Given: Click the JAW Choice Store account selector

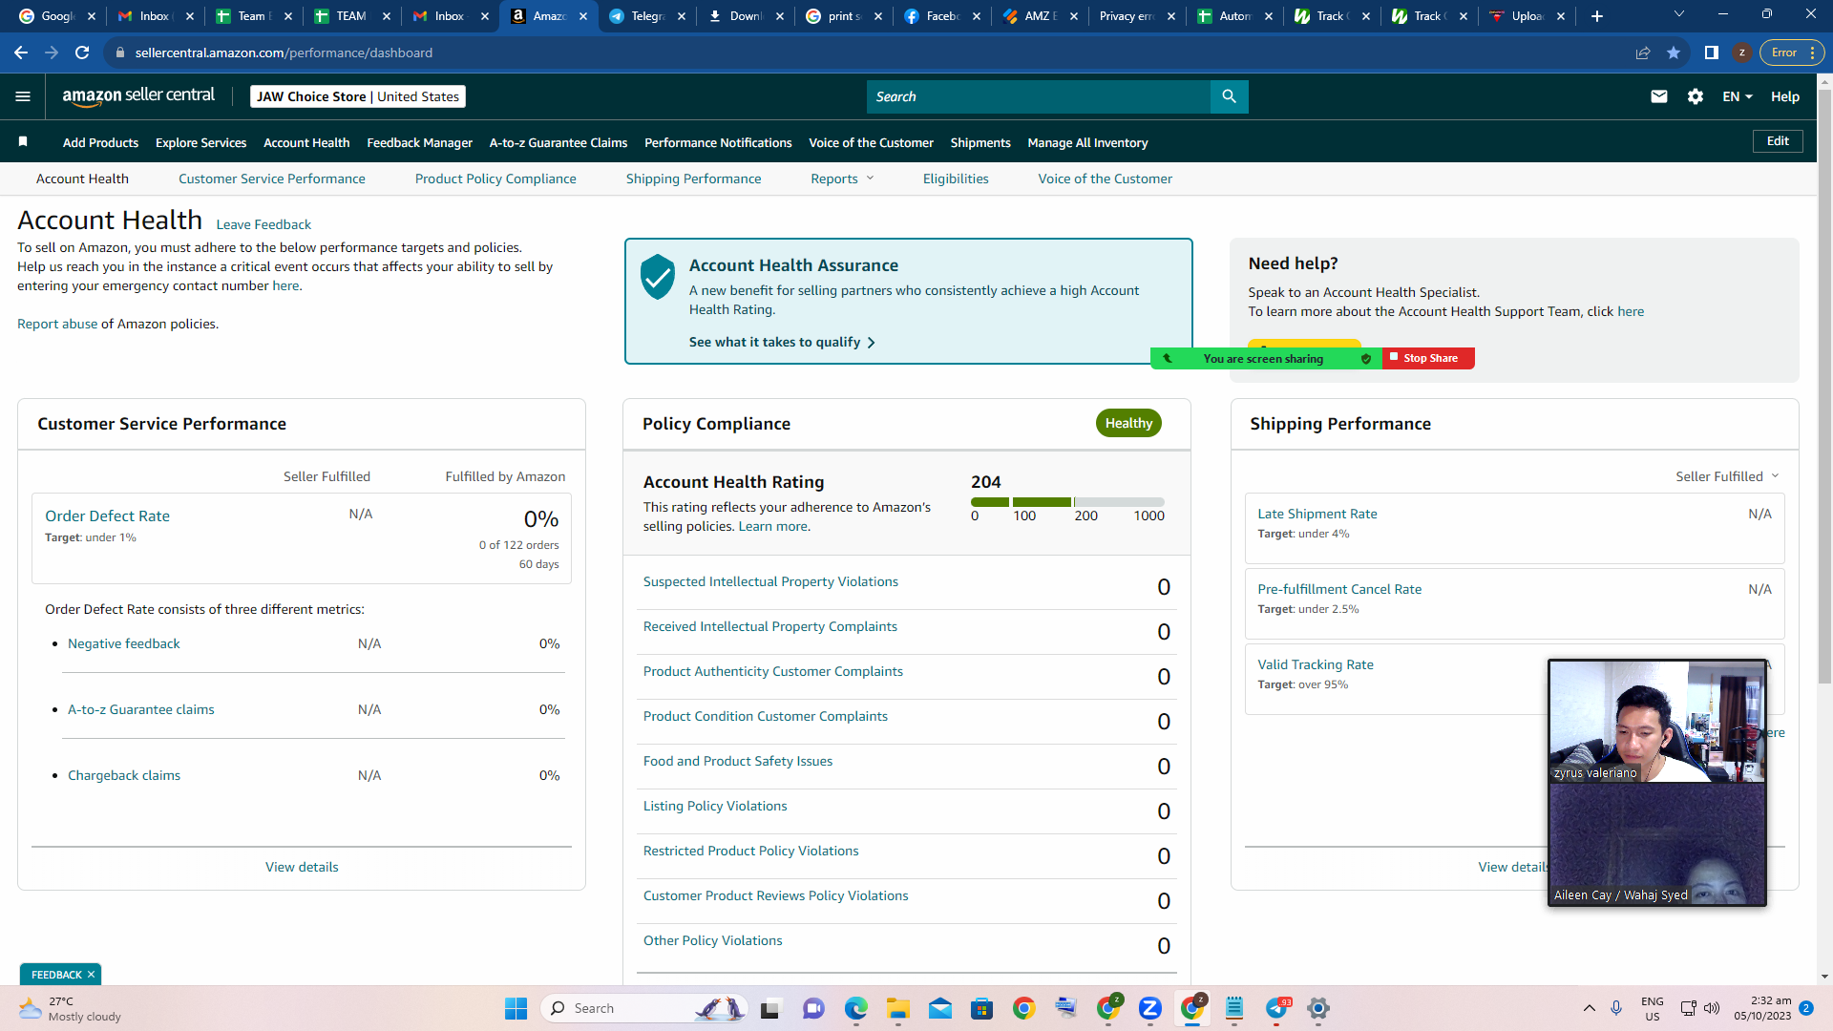Looking at the screenshot, I should 358,96.
